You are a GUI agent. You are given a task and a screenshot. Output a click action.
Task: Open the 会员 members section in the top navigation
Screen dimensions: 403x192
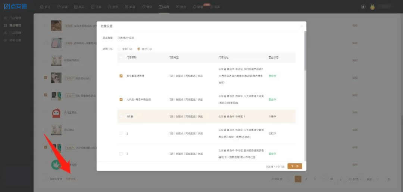pos(113,7)
